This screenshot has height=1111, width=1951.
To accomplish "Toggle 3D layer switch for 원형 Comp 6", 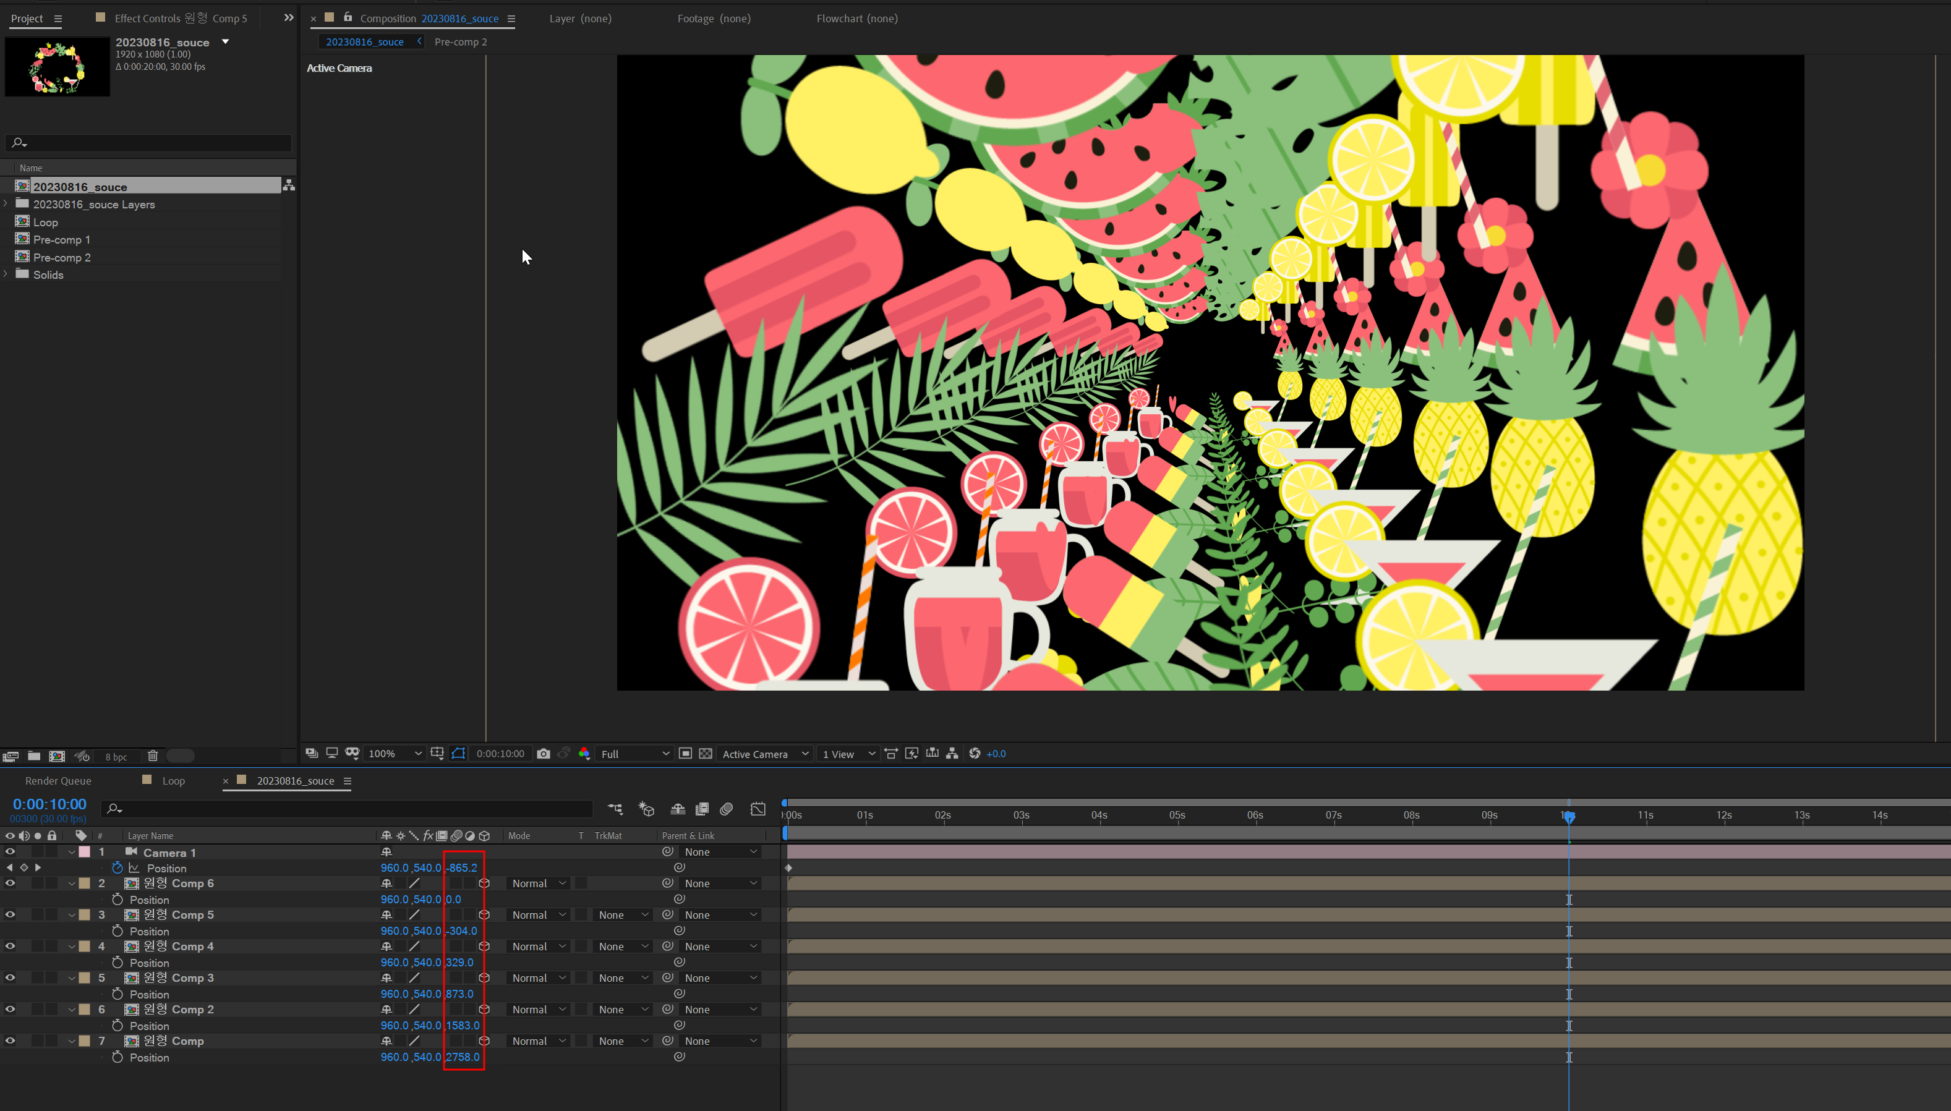I will (x=484, y=883).
